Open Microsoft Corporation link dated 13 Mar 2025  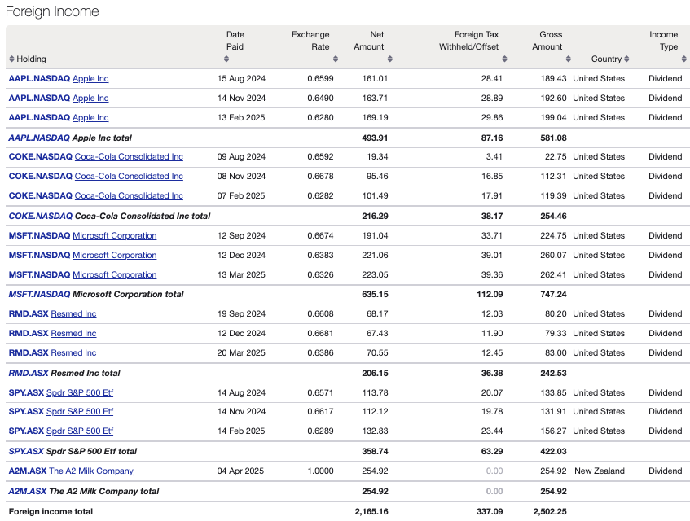pyautogui.click(x=114, y=274)
